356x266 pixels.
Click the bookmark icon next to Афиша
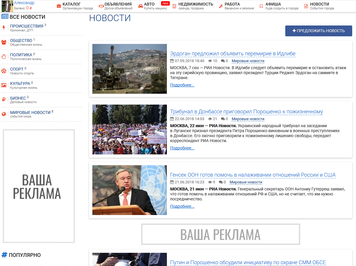tap(261, 6)
